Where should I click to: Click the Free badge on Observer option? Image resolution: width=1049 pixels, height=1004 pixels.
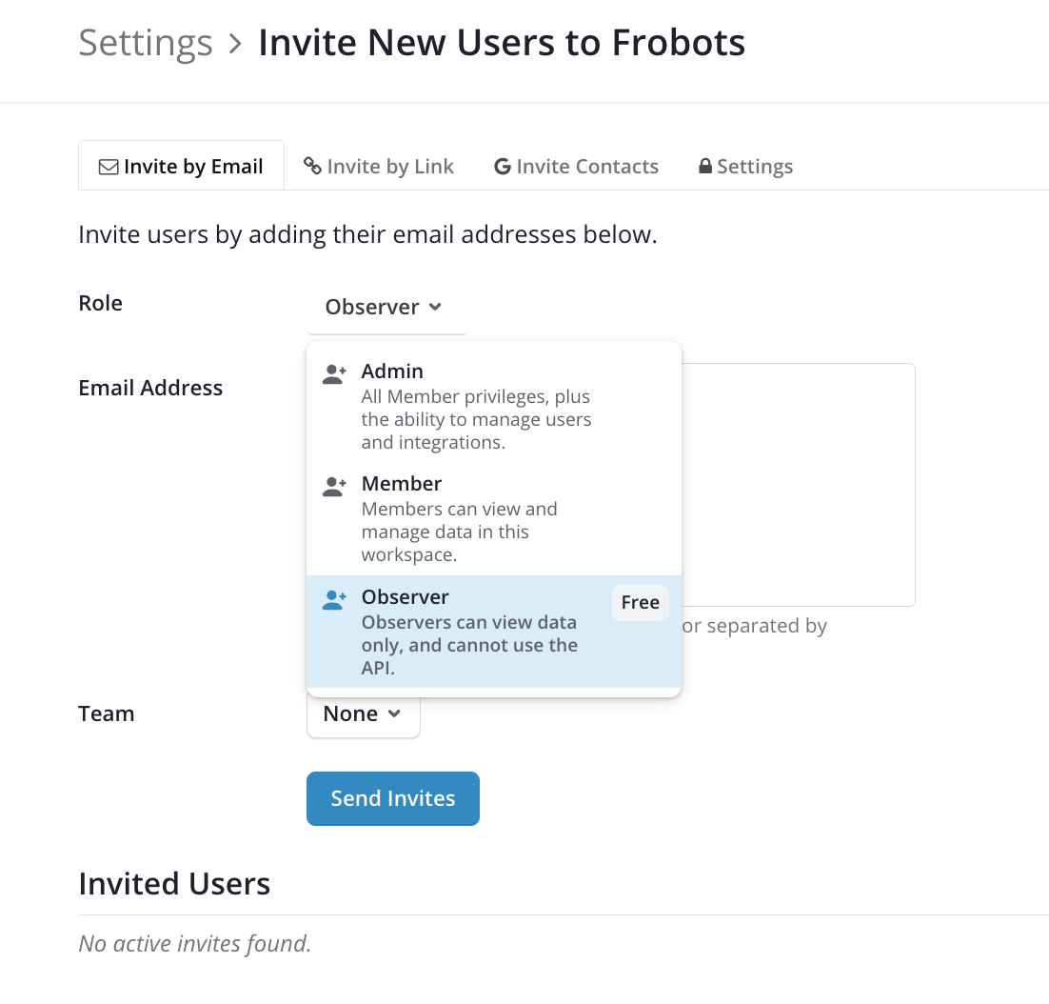pyautogui.click(x=641, y=602)
